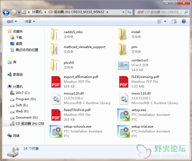The image size is (192, 161).
Task: Click 14 个对象 in details pane
Action: (31, 149)
